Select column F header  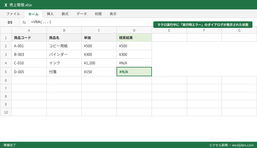pyautogui.click(x=204, y=30)
